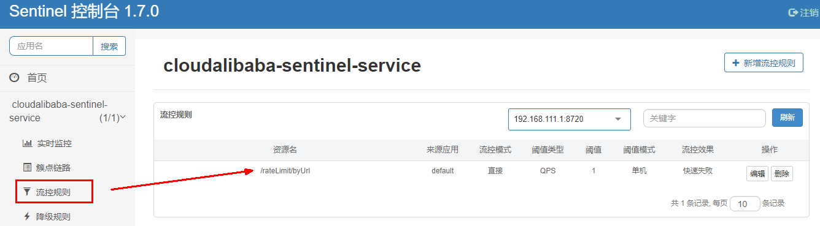
Task: Expand the 192.168.111.1:8720 machine dropdown
Action: (x=570, y=119)
